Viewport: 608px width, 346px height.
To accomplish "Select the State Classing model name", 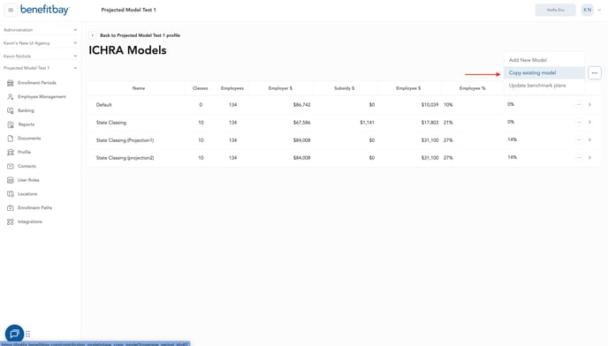I will 110,123.
